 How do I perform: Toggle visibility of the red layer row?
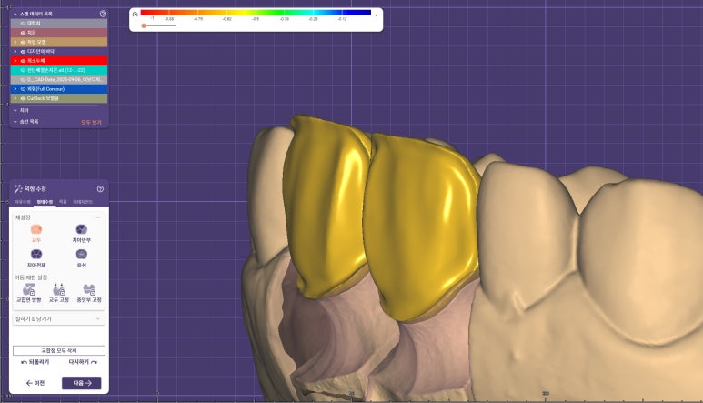click(23, 60)
